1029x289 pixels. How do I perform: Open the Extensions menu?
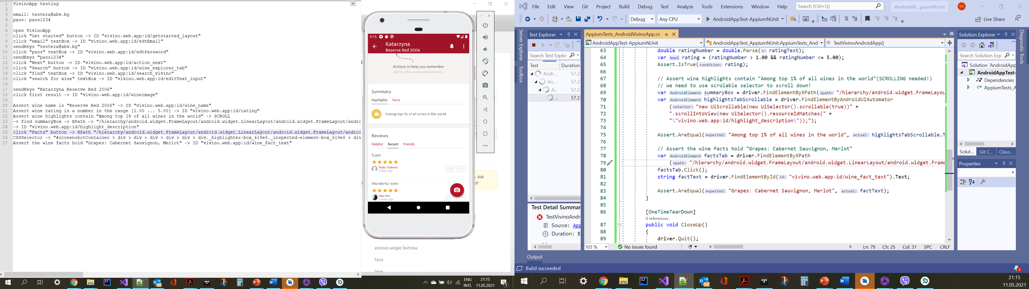(x=732, y=6)
